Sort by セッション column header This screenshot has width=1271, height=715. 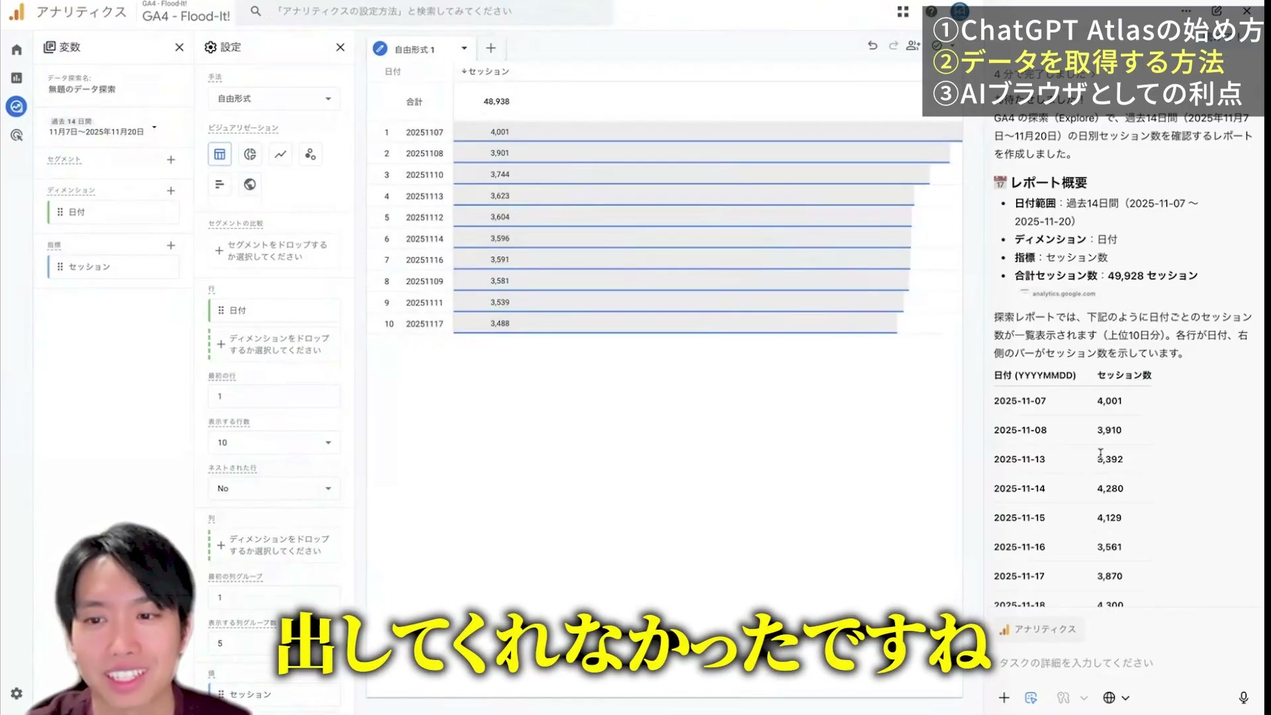(486, 71)
